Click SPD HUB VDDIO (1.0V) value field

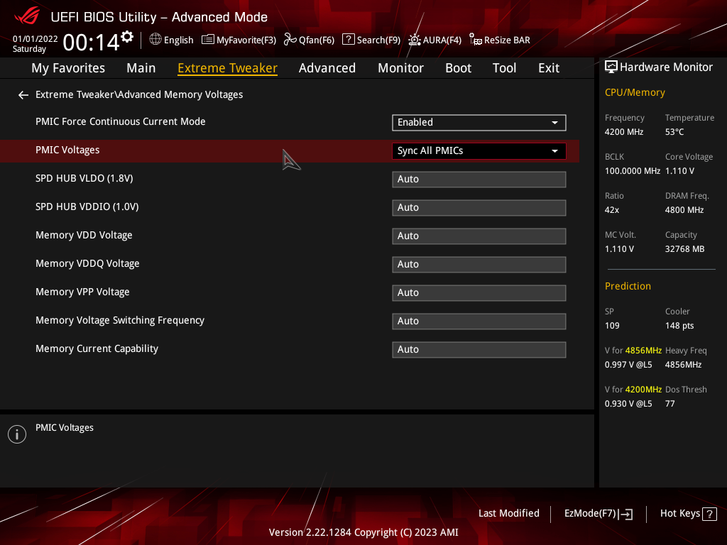tap(479, 208)
